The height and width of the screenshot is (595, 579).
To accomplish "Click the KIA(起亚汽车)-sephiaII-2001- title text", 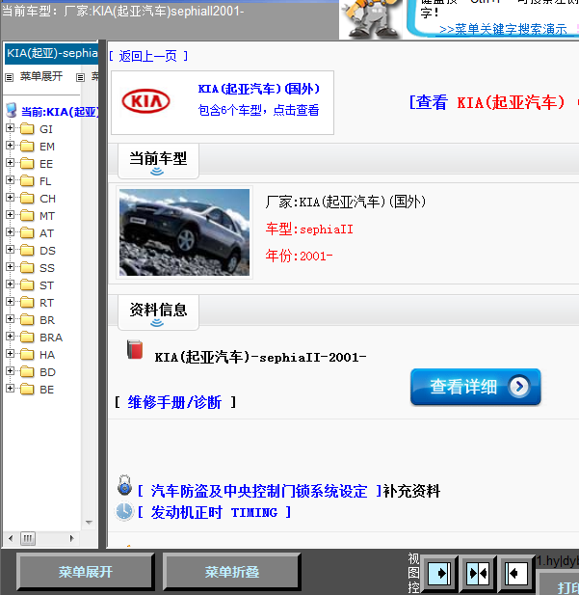I will coord(260,357).
